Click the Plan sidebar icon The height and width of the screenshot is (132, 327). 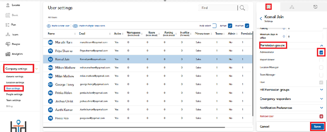coord(8,25)
